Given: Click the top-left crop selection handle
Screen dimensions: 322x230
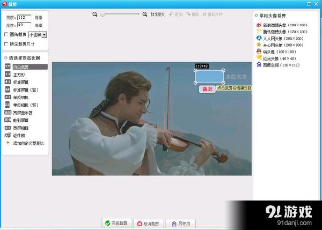Looking at the screenshot, I should tap(195, 71).
